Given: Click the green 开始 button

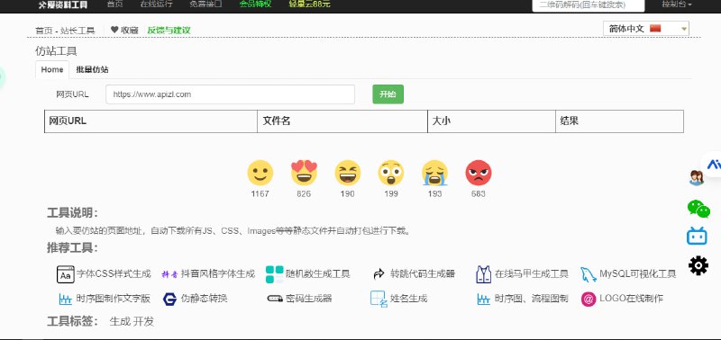Looking at the screenshot, I should pyautogui.click(x=388, y=94).
